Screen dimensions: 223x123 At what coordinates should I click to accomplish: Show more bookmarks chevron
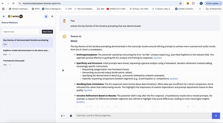pyautogui.click(x=200, y=9)
